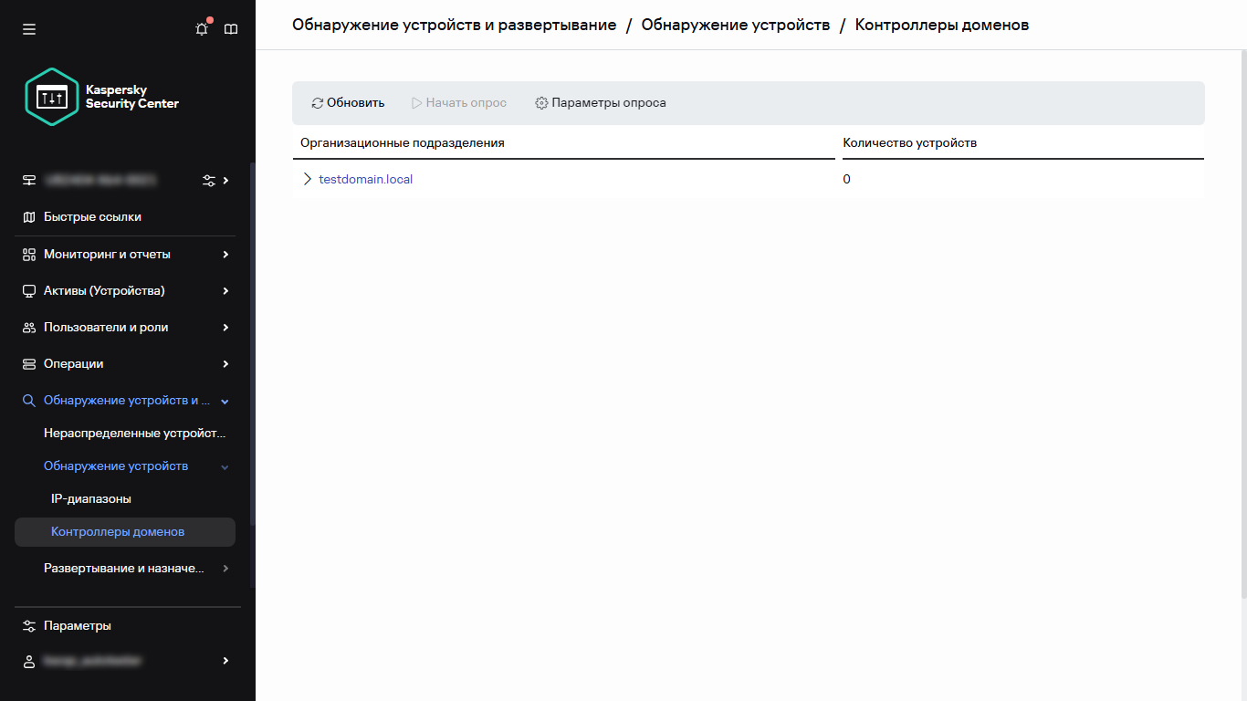Navigate to Обнаружение устройств via breadcrumb
The image size is (1247, 701).
tap(735, 25)
